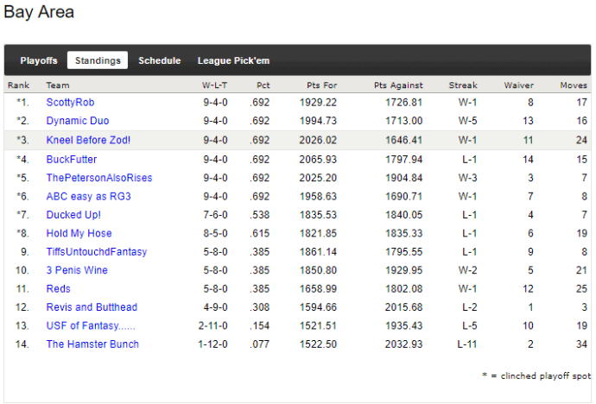Click the rank 14. cell
This screenshot has width=596, height=404.
point(22,344)
